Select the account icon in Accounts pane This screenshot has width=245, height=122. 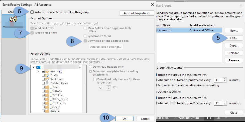click(13, 19)
